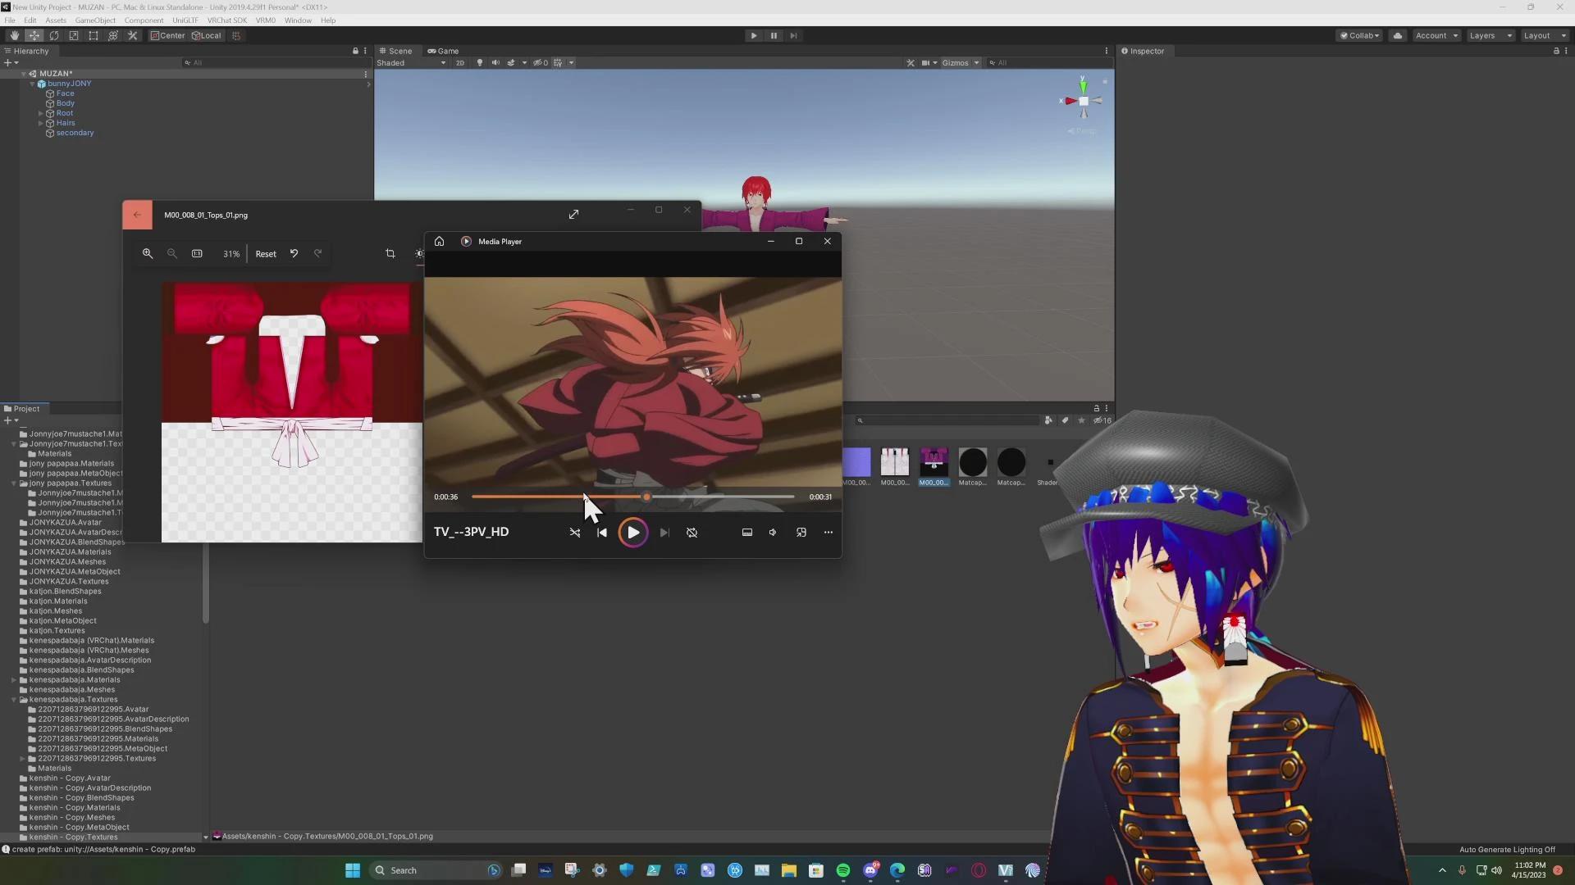The height and width of the screenshot is (885, 1575).
Task: Expand Photos window to fullscreen arrow
Action: (573, 215)
